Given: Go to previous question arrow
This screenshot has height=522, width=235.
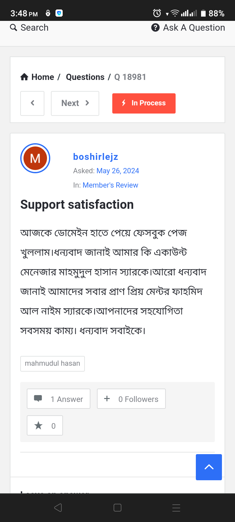Looking at the screenshot, I should [32, 103].
